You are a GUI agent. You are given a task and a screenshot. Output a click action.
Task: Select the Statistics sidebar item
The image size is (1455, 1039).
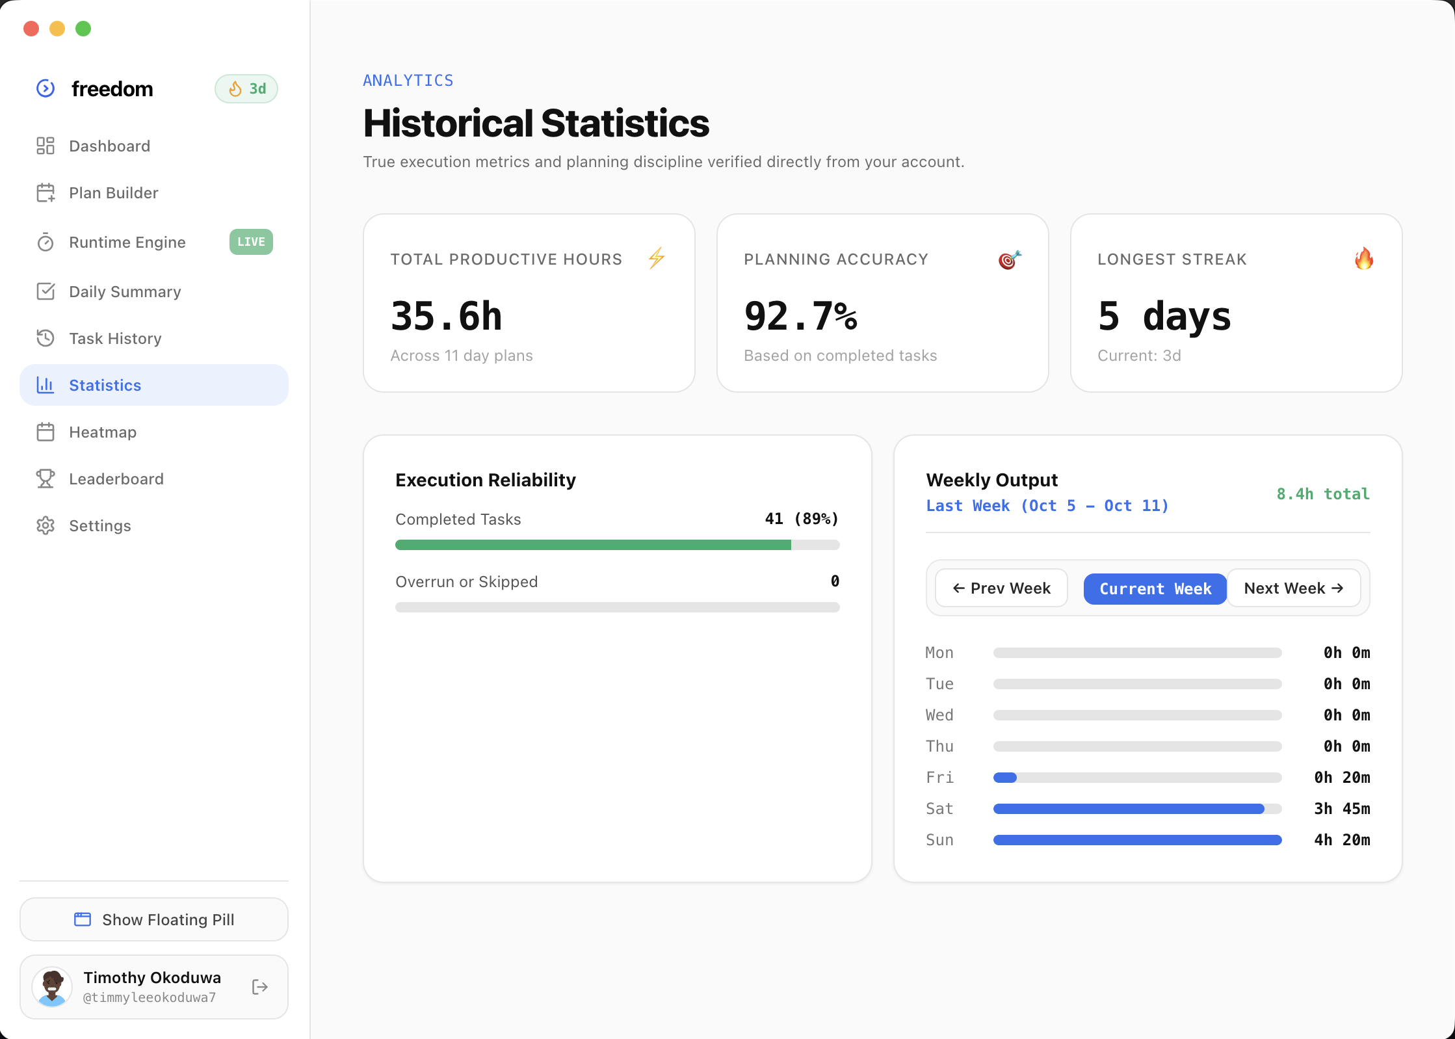pyautogui.click(x=154, y=385)
